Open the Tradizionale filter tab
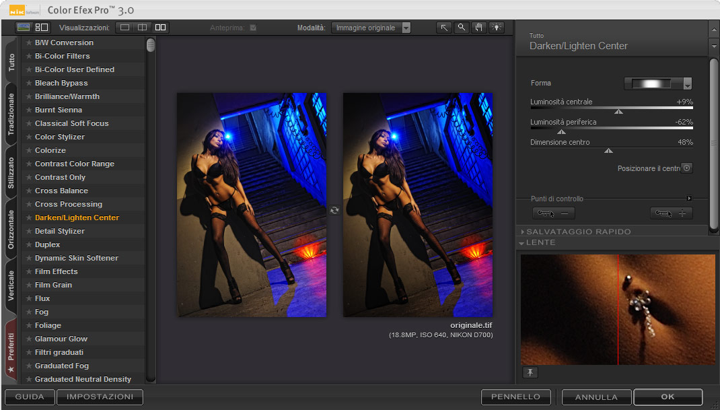 11,114
